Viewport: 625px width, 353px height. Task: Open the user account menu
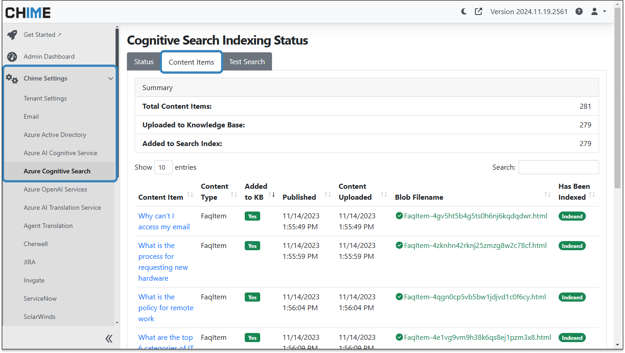tap(598, 12)
